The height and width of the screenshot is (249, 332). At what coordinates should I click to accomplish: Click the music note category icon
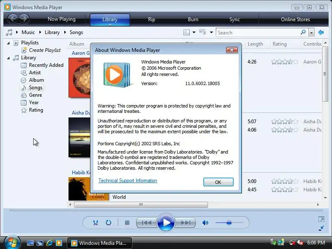[9, 32]
